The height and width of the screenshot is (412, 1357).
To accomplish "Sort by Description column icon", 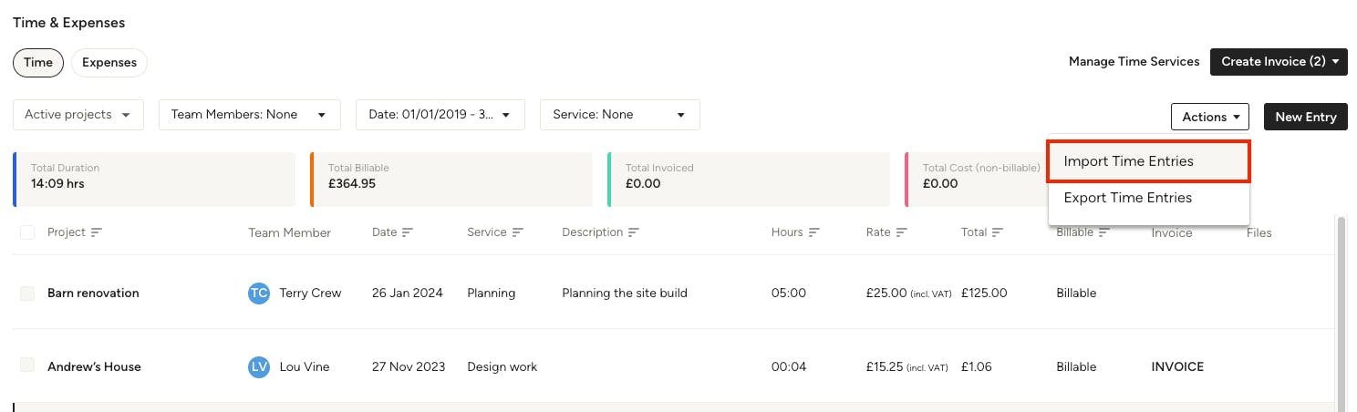I will click(x=633, y=232).
